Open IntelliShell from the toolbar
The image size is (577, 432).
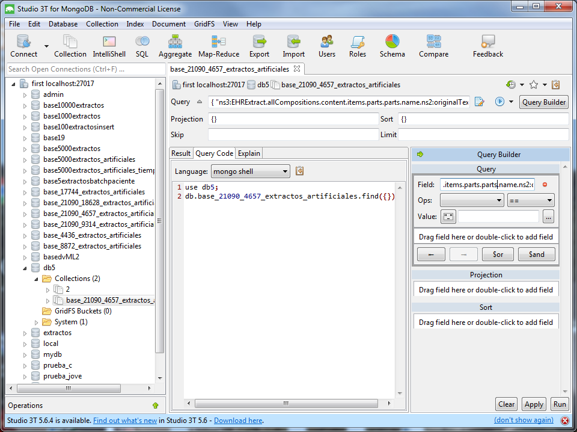[109, 46]
